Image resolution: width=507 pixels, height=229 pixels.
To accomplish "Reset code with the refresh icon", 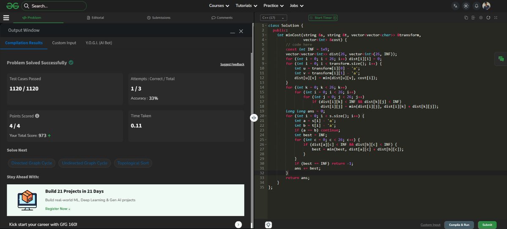I will [x=488, y=18].
